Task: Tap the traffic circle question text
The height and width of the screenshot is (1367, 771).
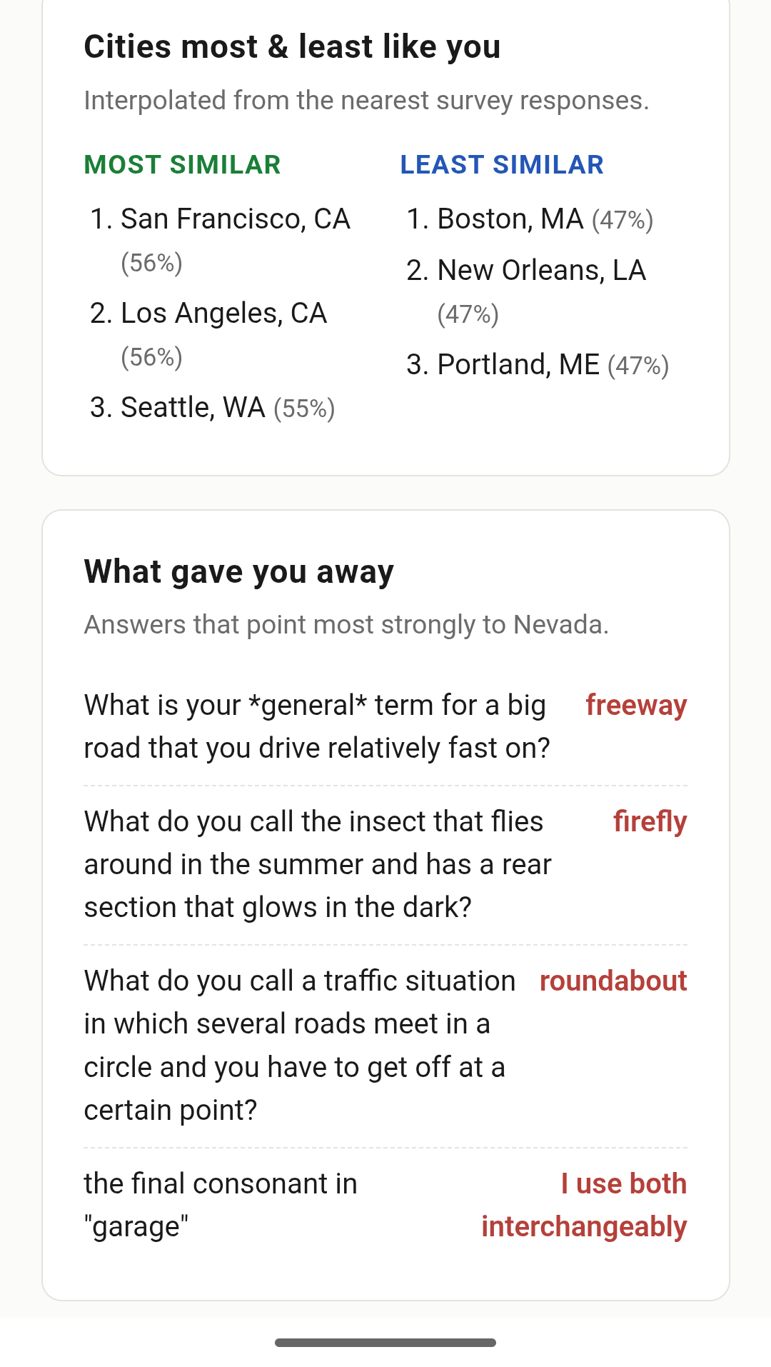Action: 300,1046
